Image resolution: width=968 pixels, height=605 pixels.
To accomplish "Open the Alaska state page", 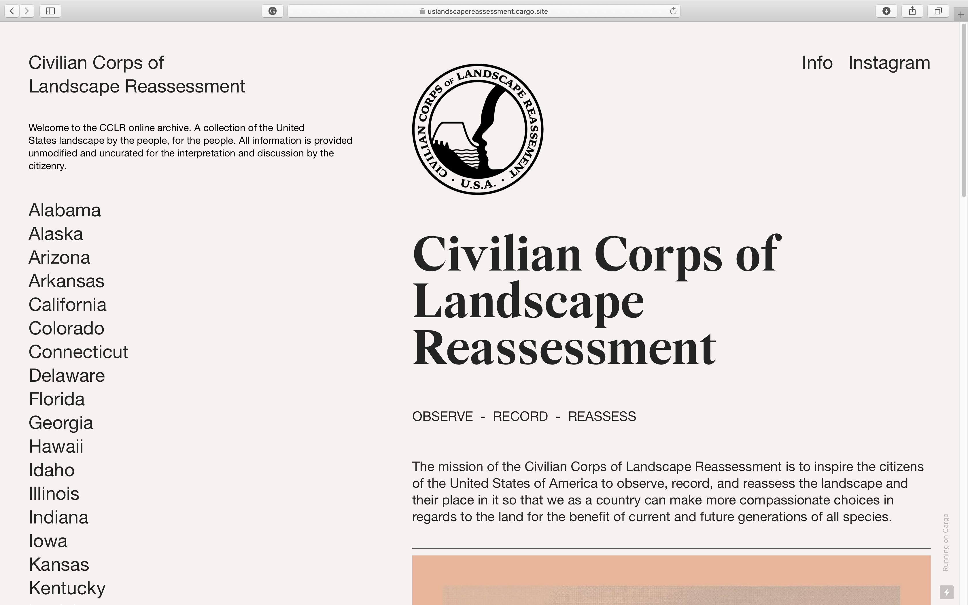I will (x=56, y=234).
